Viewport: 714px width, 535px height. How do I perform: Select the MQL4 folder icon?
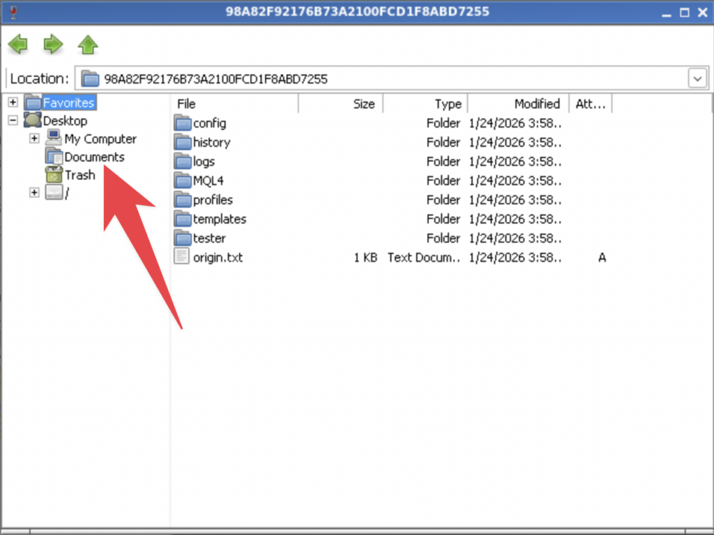point(183,181)
